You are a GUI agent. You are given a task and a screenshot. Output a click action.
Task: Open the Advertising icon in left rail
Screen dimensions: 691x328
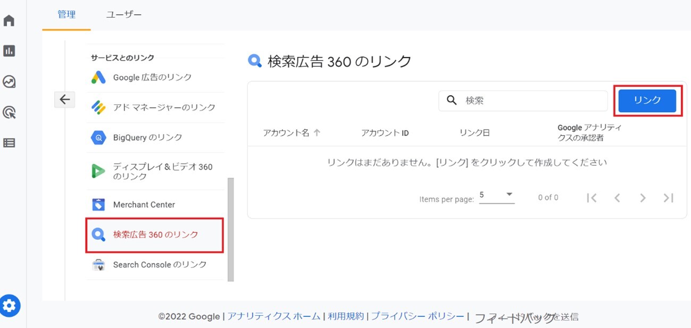9,112
